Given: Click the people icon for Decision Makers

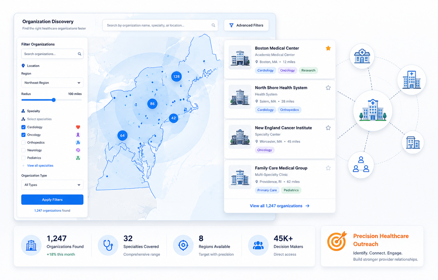Looking at the screenshot, I should pos(258,245).
